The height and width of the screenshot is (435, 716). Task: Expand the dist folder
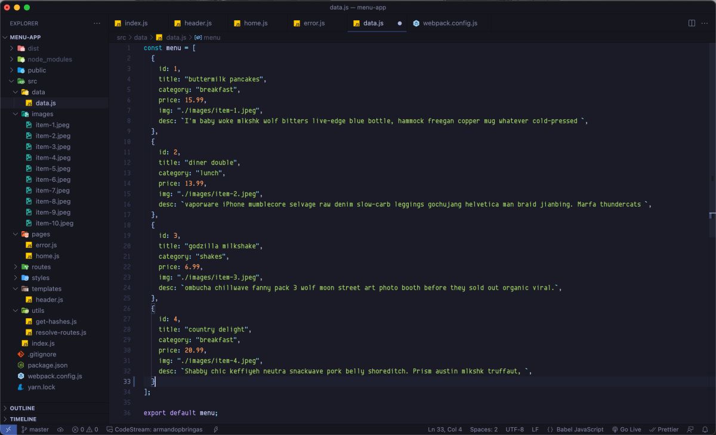click(54, 48)
